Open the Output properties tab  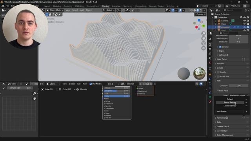click(x=210, y=49)
